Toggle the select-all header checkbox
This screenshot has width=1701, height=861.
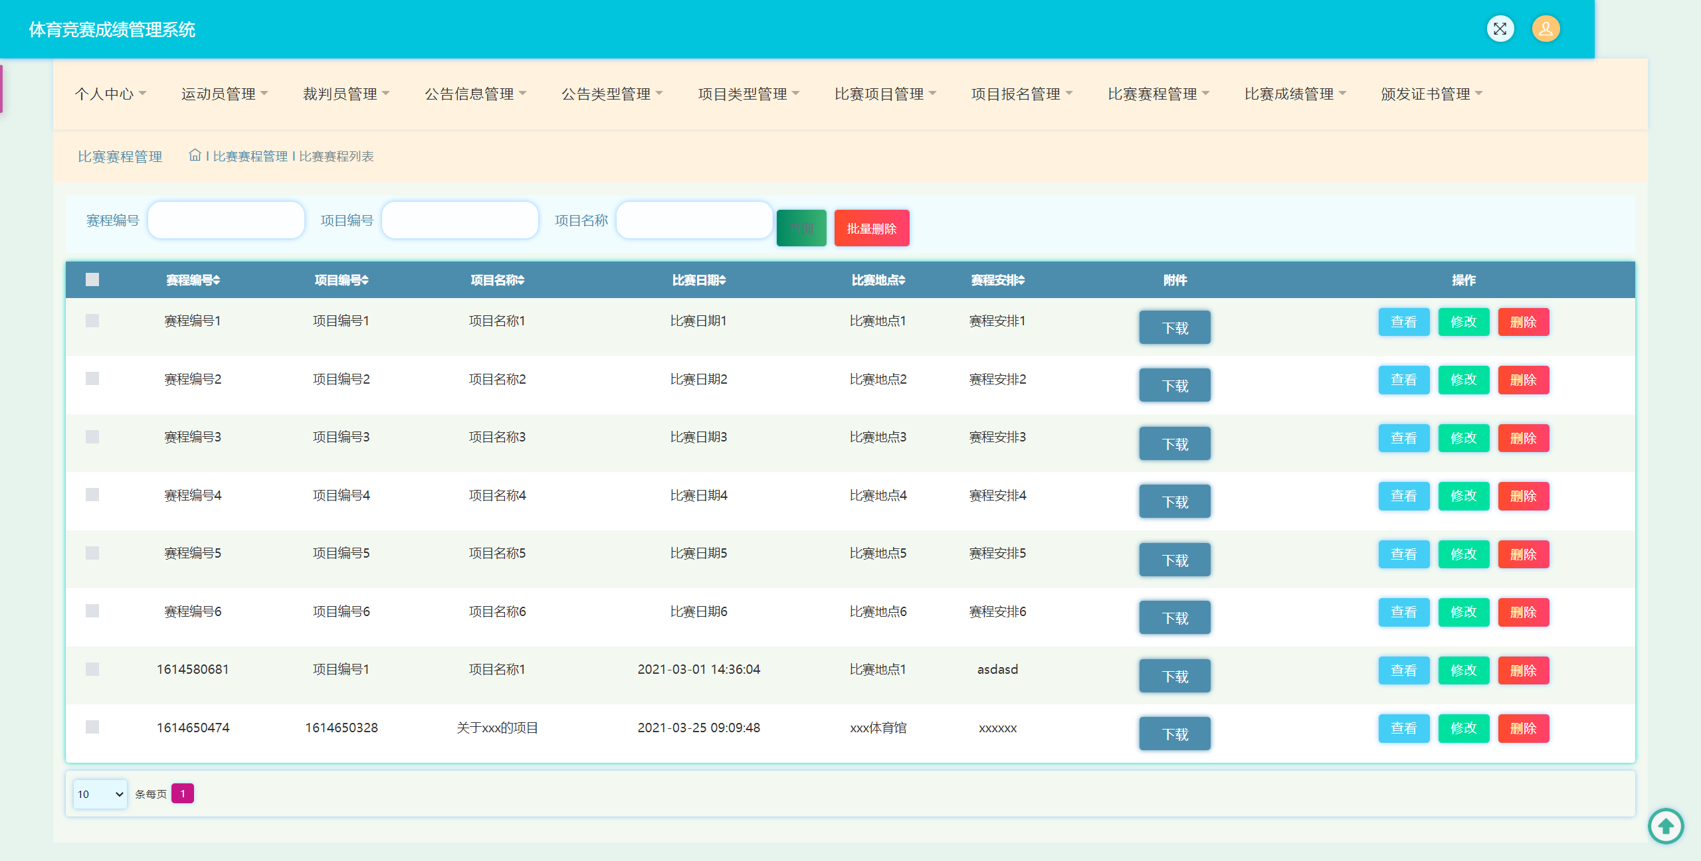(92, 279)
